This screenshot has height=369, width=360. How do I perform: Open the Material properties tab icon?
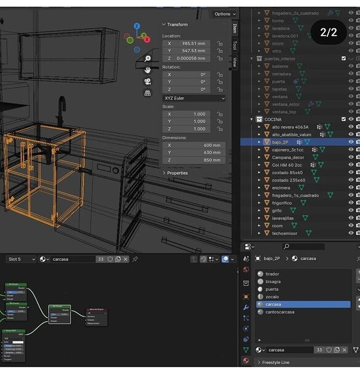tap(246, 360)
